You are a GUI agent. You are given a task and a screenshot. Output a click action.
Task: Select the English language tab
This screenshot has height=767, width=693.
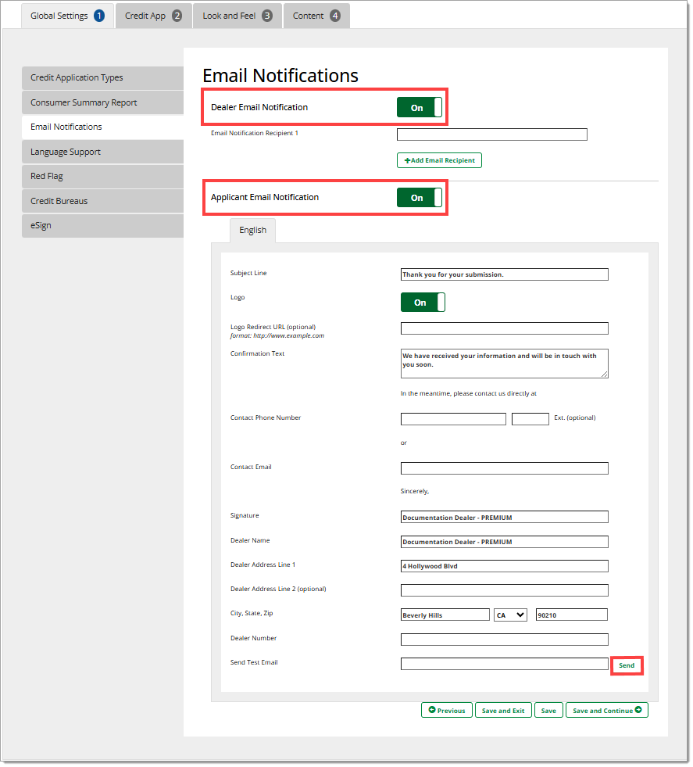click(x=252, y=230)
